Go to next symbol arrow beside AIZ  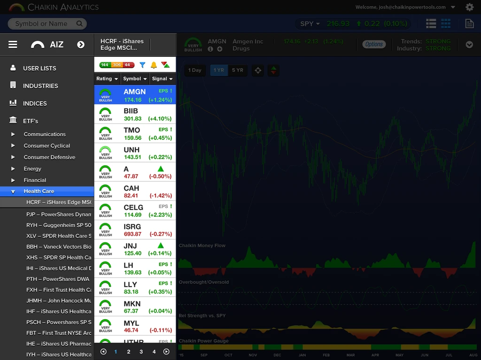(x=81, y=45)
